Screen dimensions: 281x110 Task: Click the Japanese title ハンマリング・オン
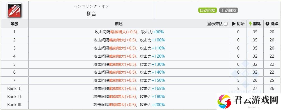coord(91,6)
